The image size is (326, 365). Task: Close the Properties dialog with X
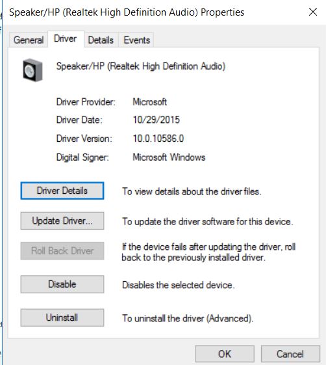313,12
